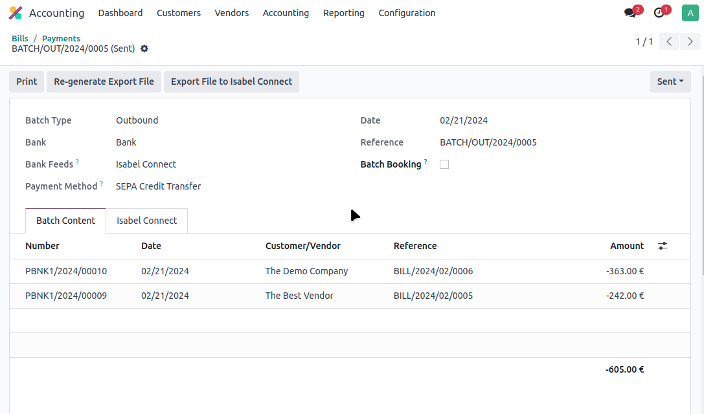Toggle the Batch Booking checkbox
The width and height of the screenshot is (704, 414).
point(444,164)
